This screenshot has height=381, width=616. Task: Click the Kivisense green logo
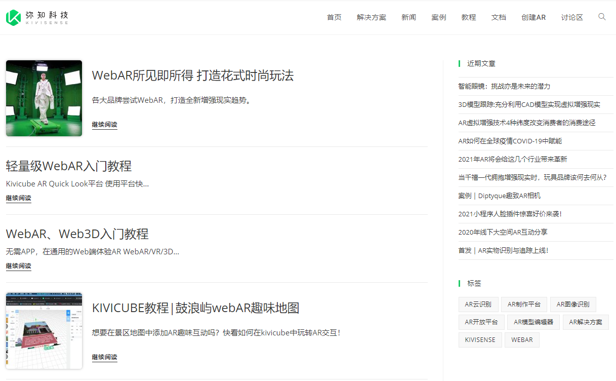(37, 17)
